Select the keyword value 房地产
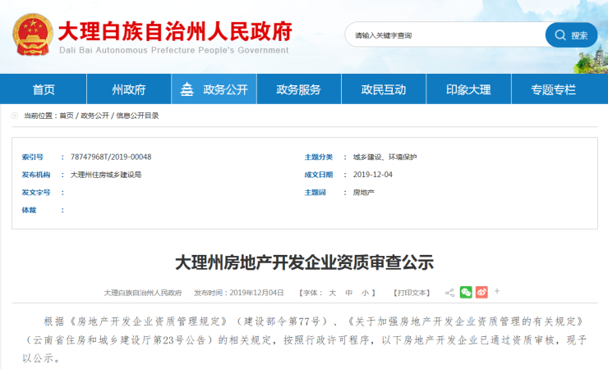 [x=364, y=193]
